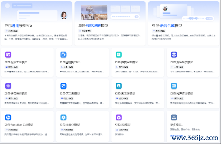Open 豆包·语音识别模型 title
Screen dimensions: 221x144
point(16,93)
